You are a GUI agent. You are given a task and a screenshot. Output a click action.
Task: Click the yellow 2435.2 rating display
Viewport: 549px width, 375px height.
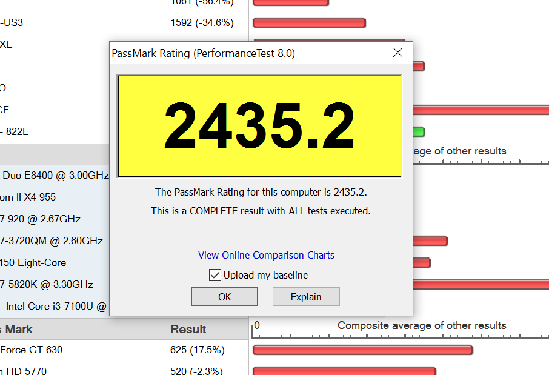tap(259, 126)
